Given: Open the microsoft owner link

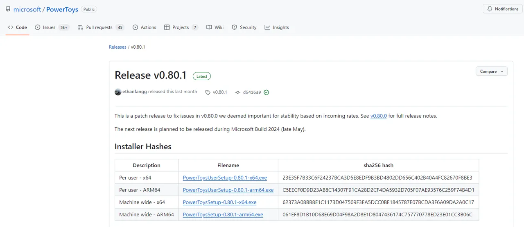Looking at the screenshot, I should [x=27, y=9].
